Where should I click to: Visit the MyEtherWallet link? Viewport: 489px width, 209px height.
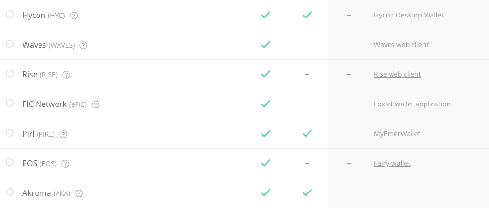397,134
